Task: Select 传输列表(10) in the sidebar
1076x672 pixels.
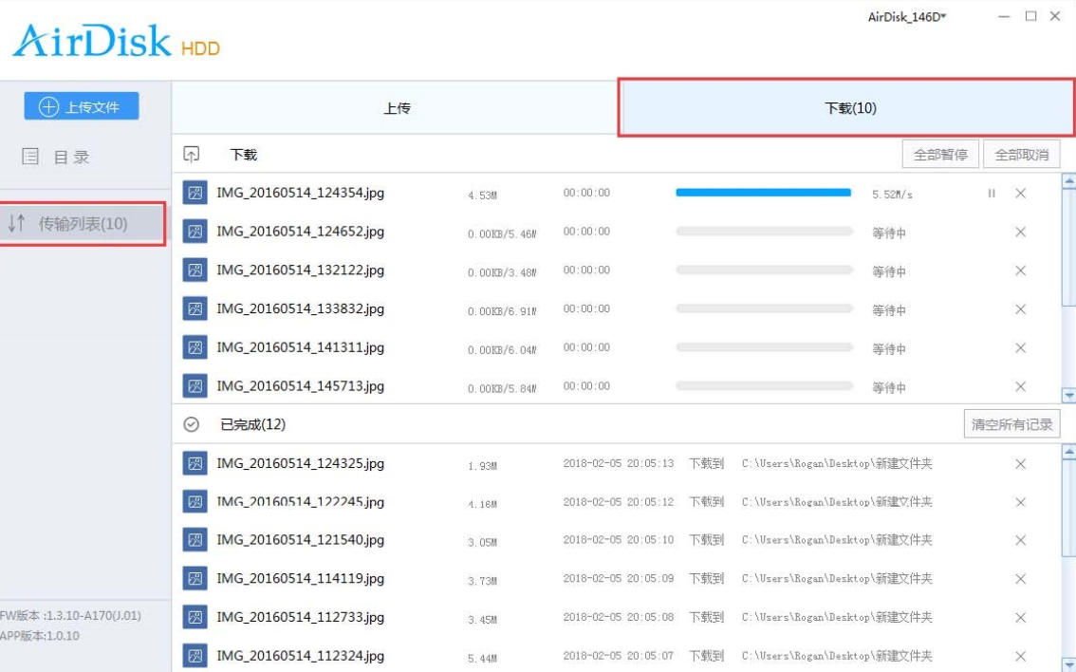Action: (82, 224)
